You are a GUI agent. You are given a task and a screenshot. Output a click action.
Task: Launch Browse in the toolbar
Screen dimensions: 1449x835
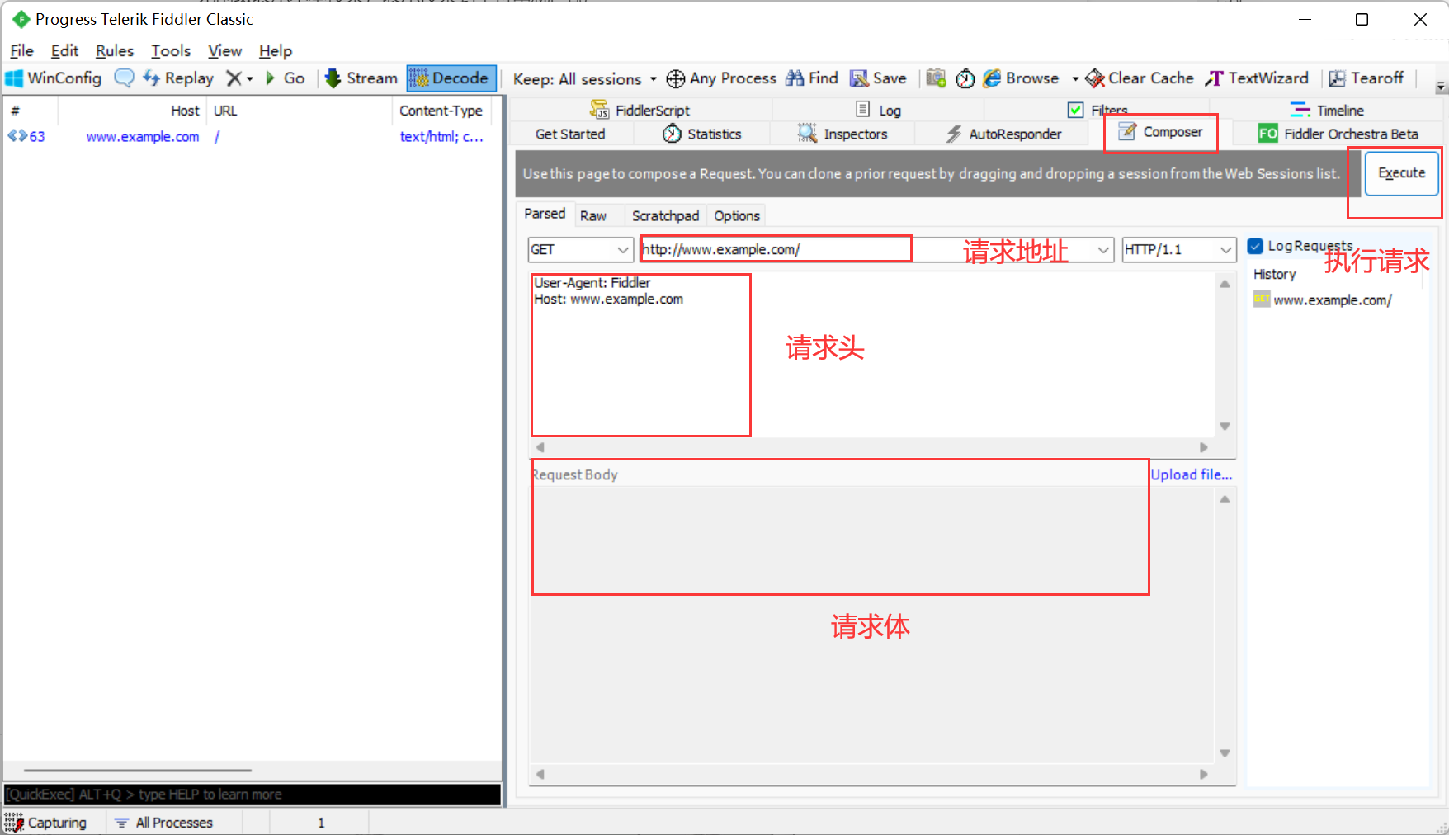tap(1022, 78)
